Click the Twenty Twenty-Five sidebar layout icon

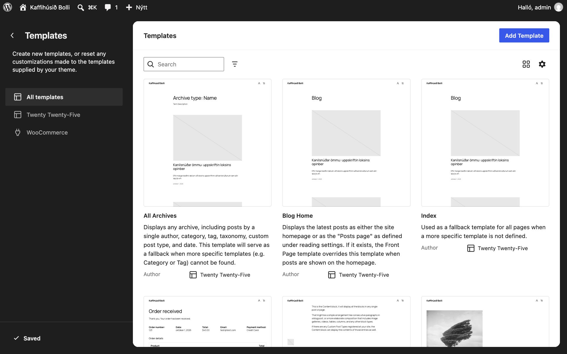pyautogui.click(x=18, y=114)
